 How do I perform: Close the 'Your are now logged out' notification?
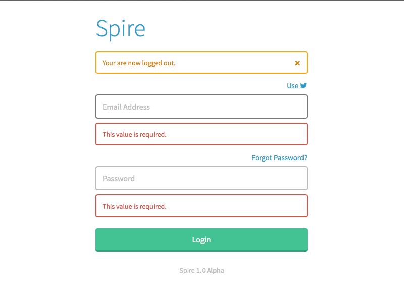[x=297, y=63]
